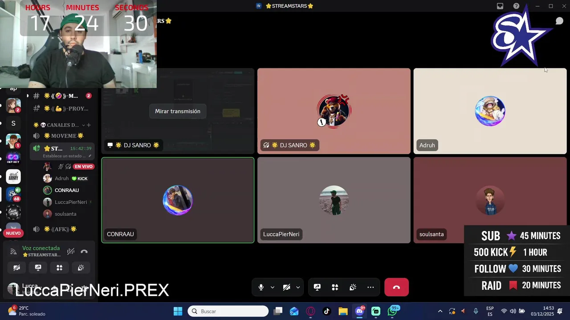Add a channel with the plus icon
This screenshot has width=570, height=320.
(x=89, y=125)
